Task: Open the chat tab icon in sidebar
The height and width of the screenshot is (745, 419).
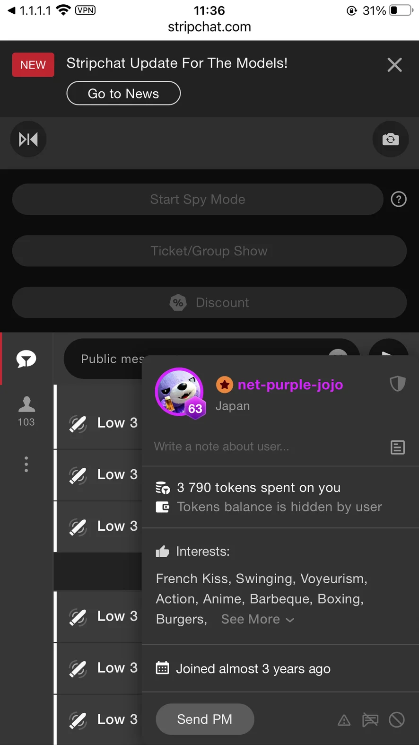Action: [26, 359]
